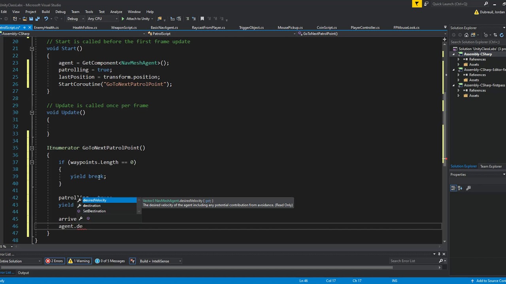
Task: Open Pending Changes Filter clock icon
Action: tap(485, 35)
